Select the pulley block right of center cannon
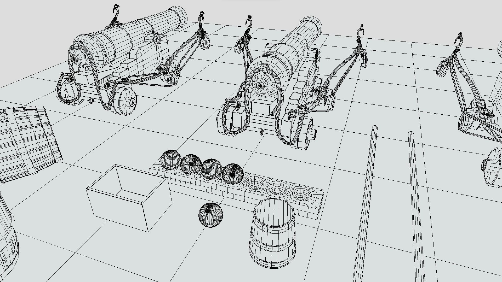 [364, 60]
